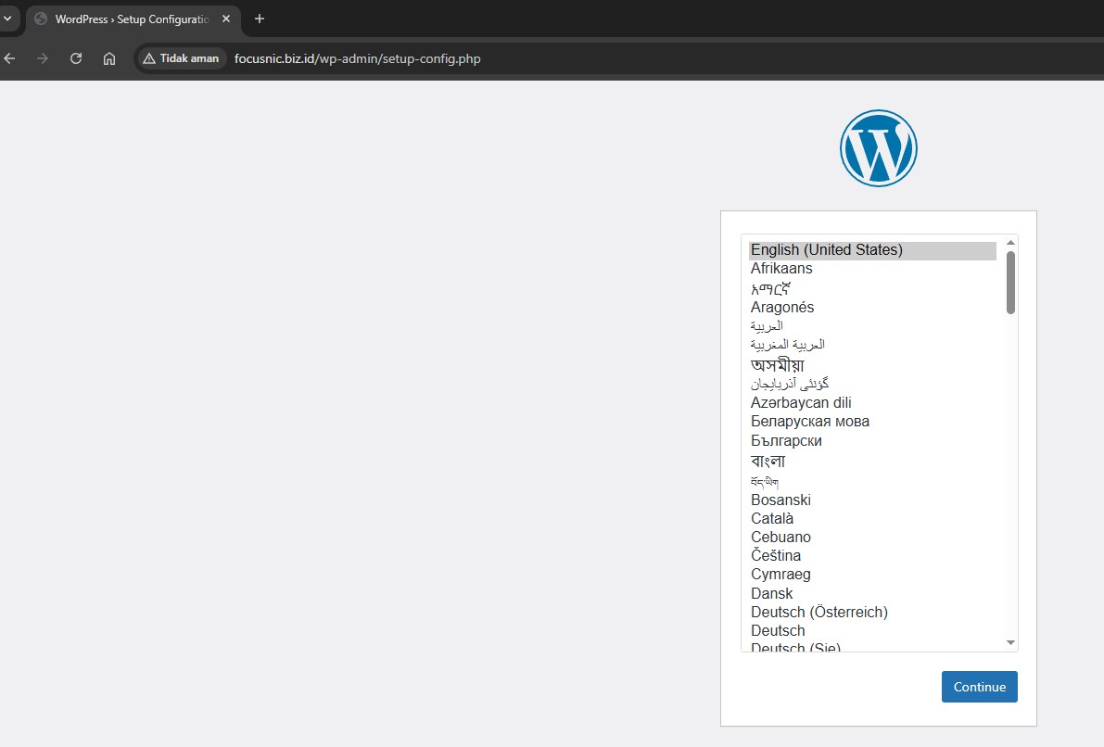Select the Bengali (বাংলা) language option
Screen dimensions: 1104x747
[x=872, y=462]
